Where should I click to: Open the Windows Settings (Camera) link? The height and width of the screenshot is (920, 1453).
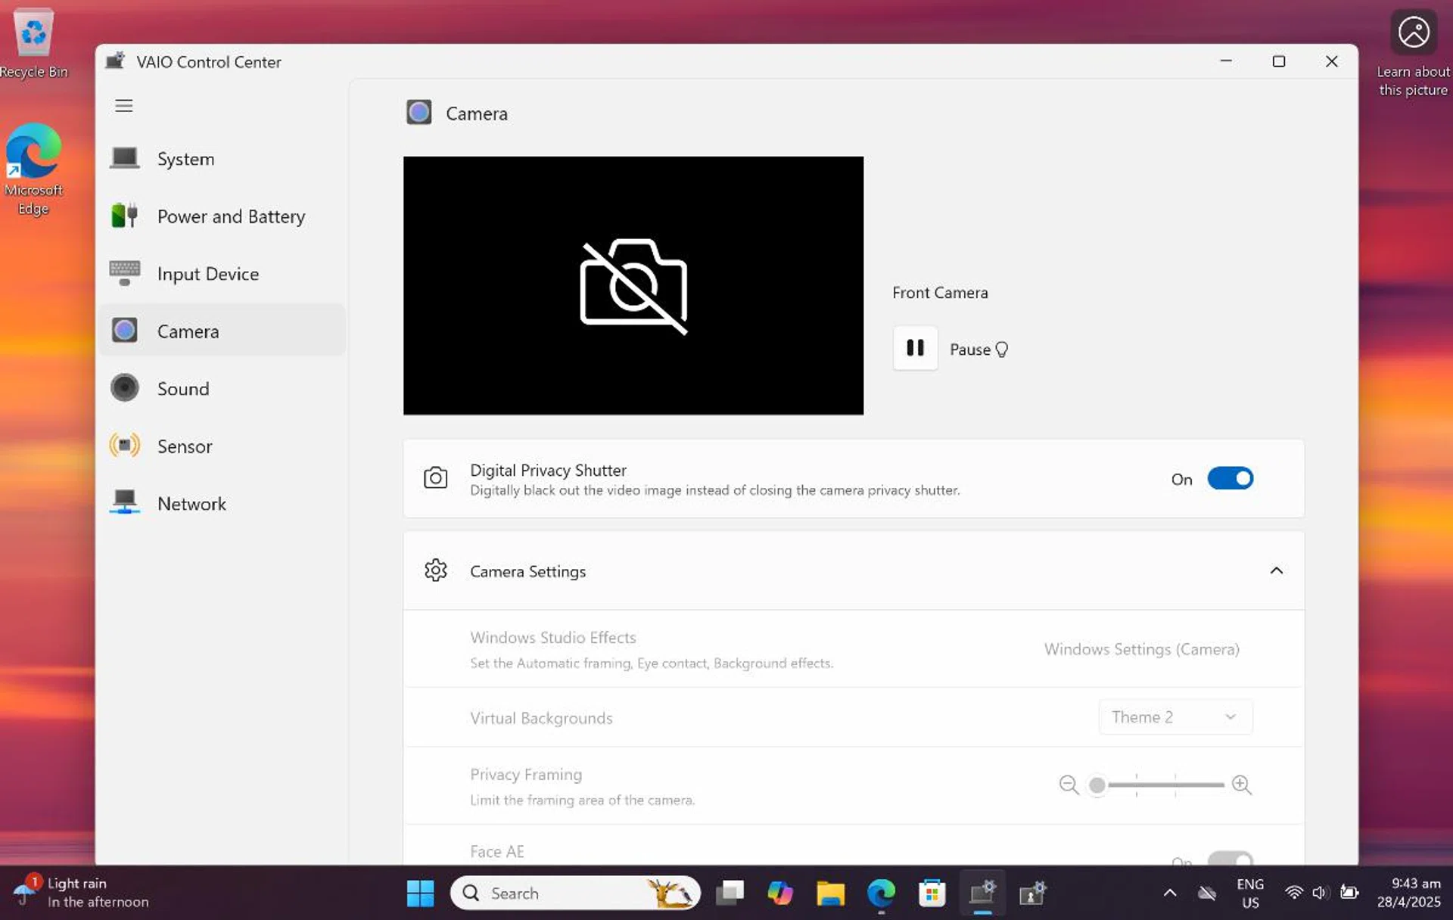(x=1141, y=649)
